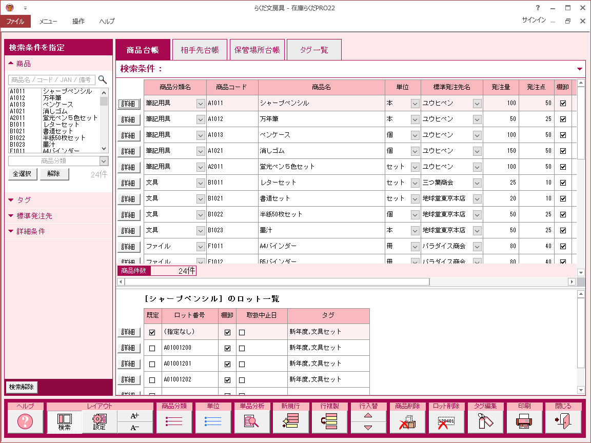Click the app logo icon in title bar
Viewport: 591px width, 443px height.
click(x=10, y=8)
